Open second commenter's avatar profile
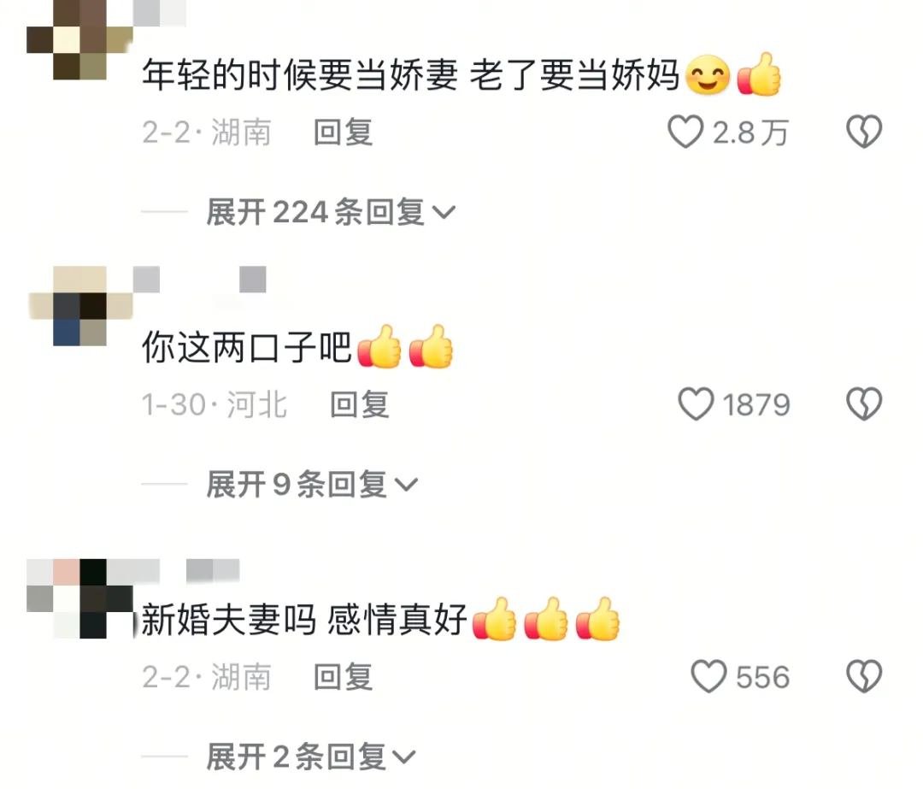 point(79,305)
